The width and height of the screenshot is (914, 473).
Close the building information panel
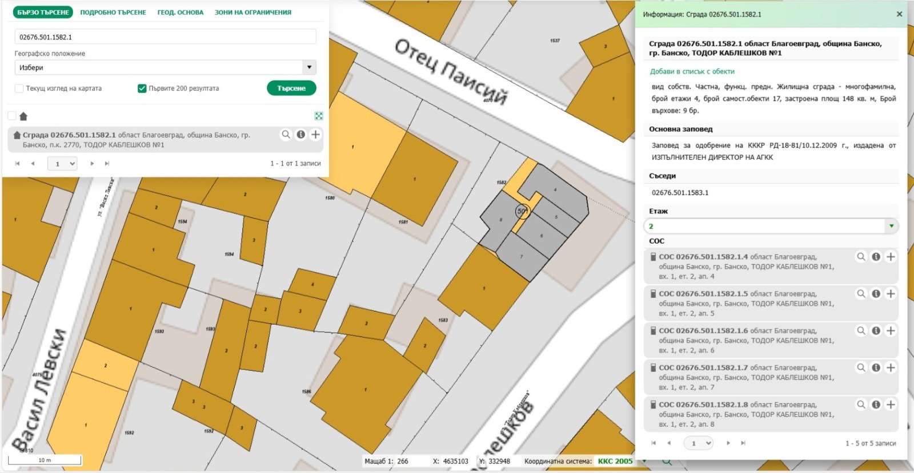click(899, 14)
